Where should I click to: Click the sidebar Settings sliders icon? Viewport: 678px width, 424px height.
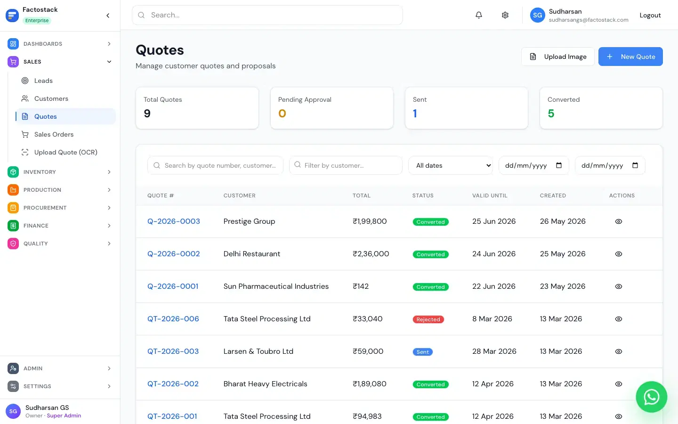tap(13, 386)
